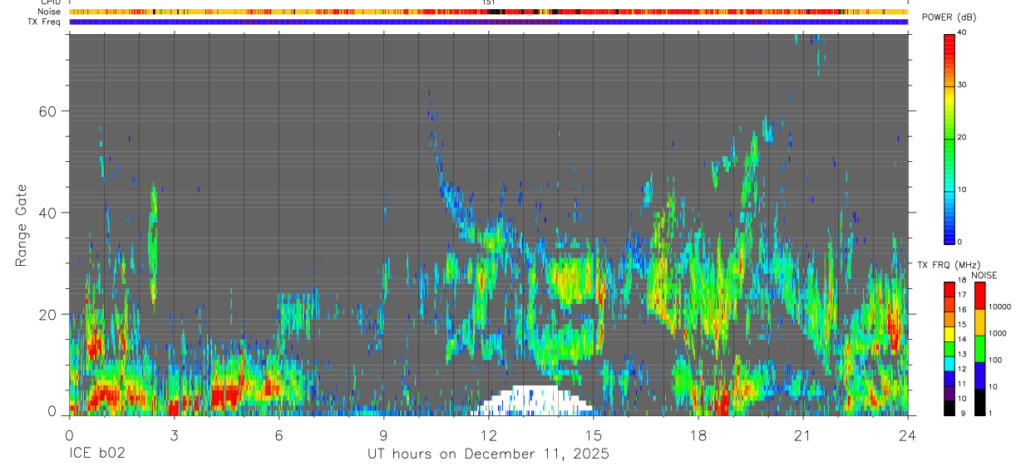1021x471 pixels.
Task: Click the '24' hour tick label
Action: click(x=908, y=435)
